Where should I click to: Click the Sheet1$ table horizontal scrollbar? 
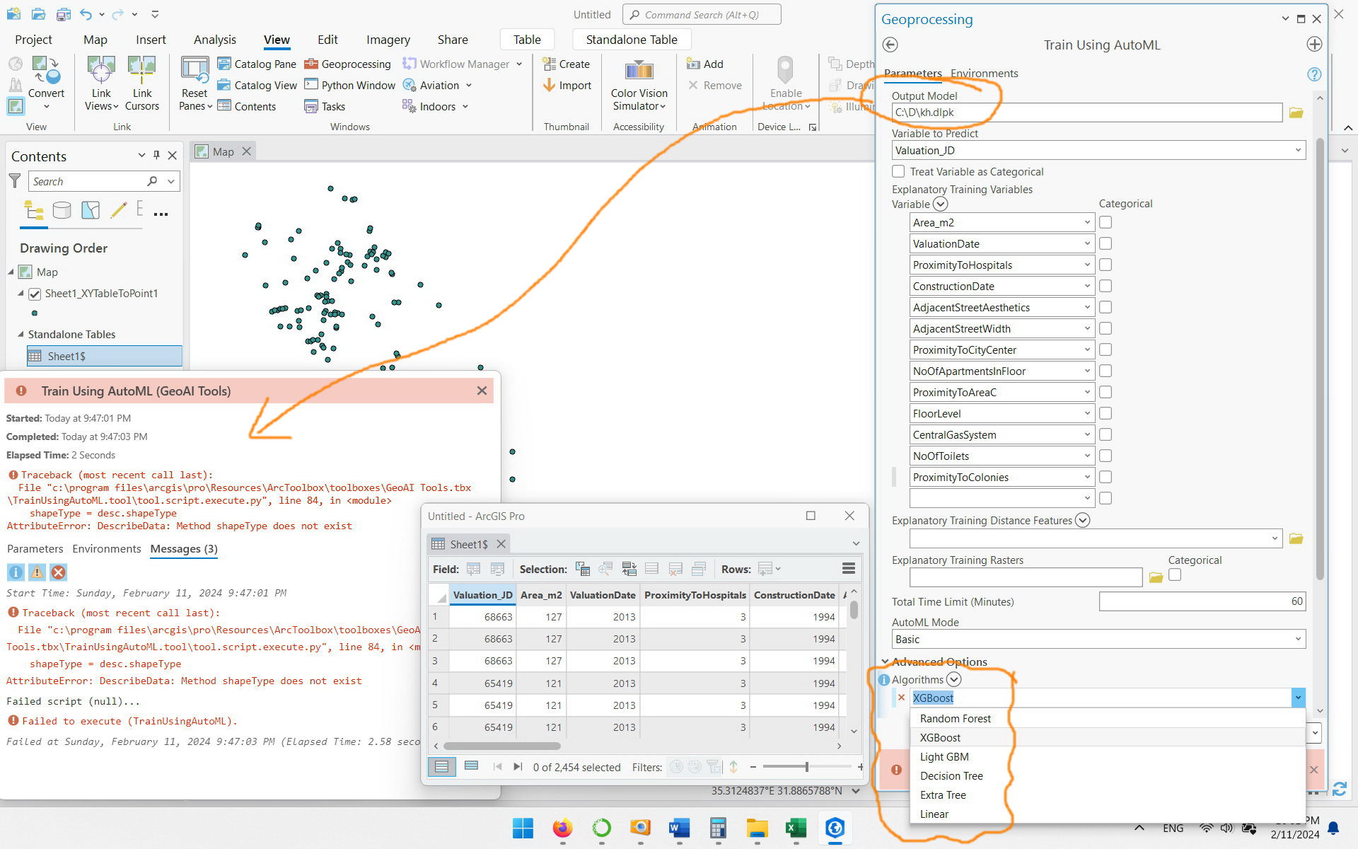(x=502, y=746)
